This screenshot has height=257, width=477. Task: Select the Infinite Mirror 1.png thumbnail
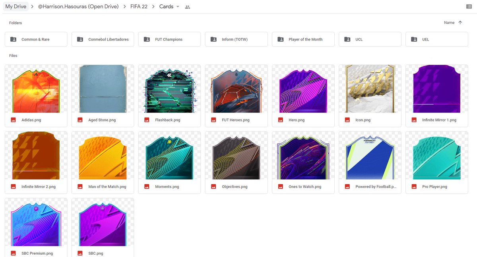coord(437,89)
